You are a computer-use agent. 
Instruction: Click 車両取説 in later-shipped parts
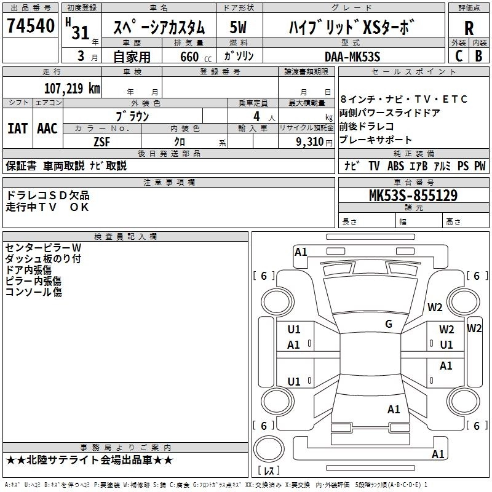pyautogui.click(x=64, y=165)
